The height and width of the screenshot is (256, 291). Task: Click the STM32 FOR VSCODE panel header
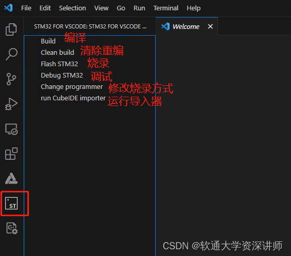pos(90,26)
